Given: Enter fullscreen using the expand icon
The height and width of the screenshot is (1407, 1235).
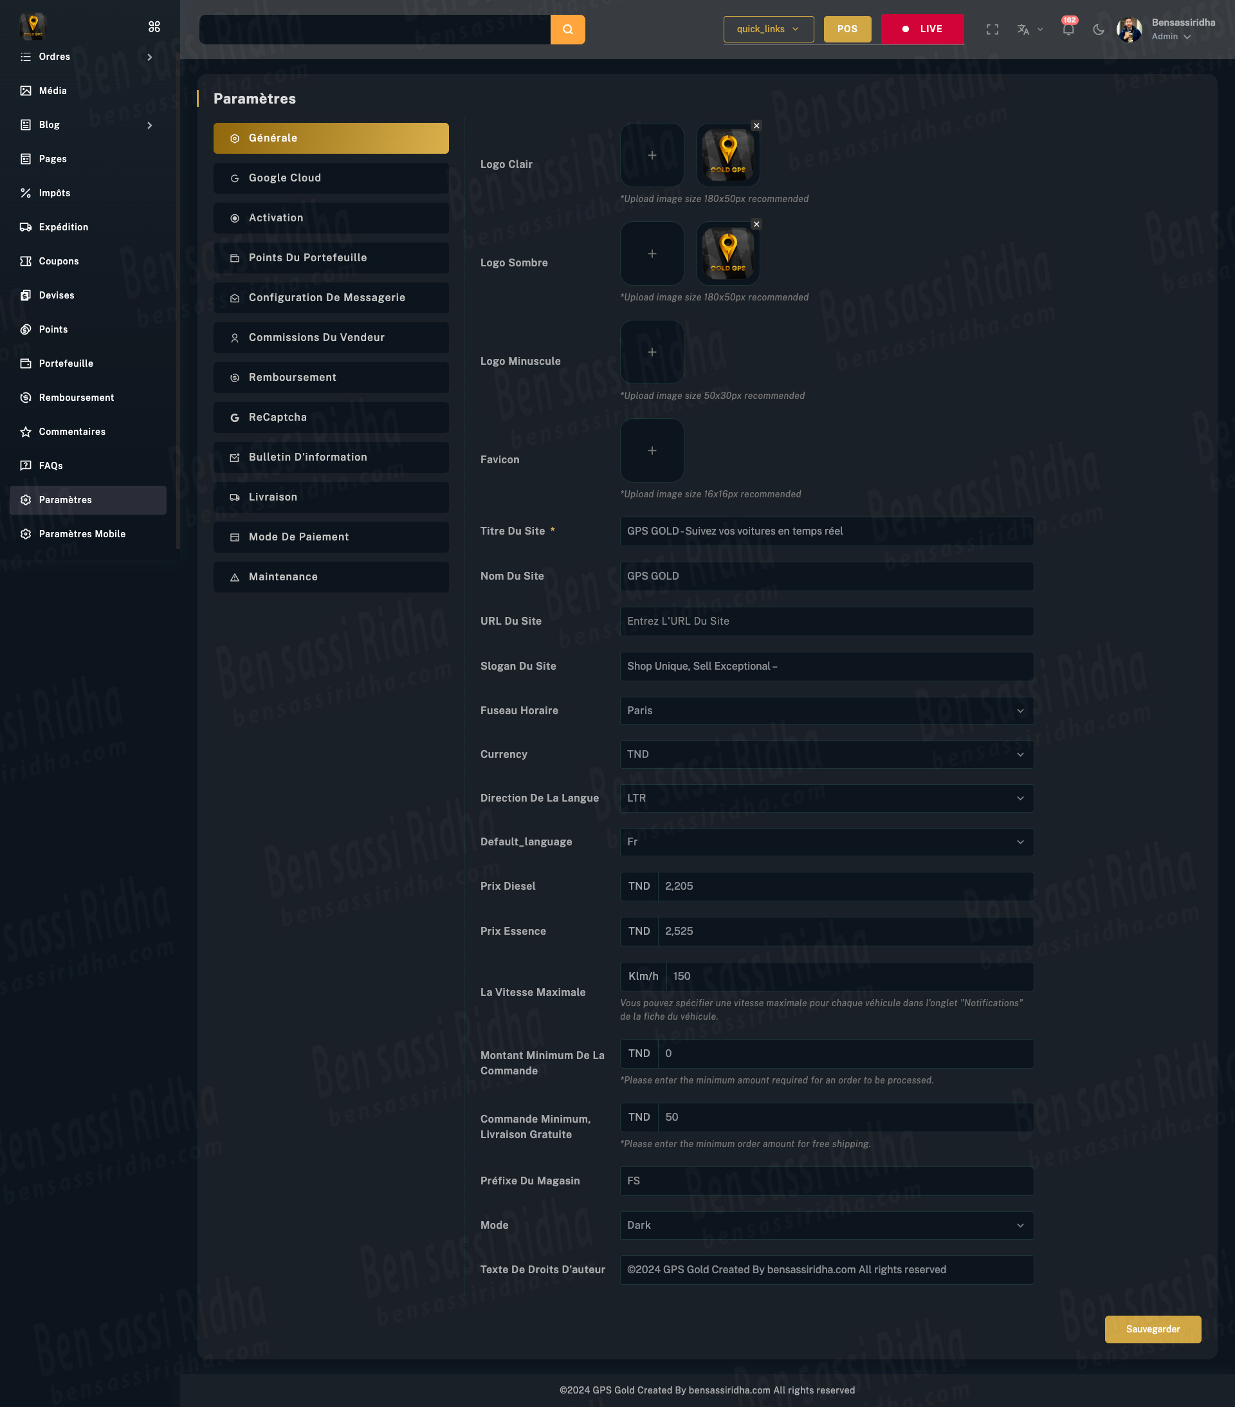Looking at the screenshot, I should 992,30.
